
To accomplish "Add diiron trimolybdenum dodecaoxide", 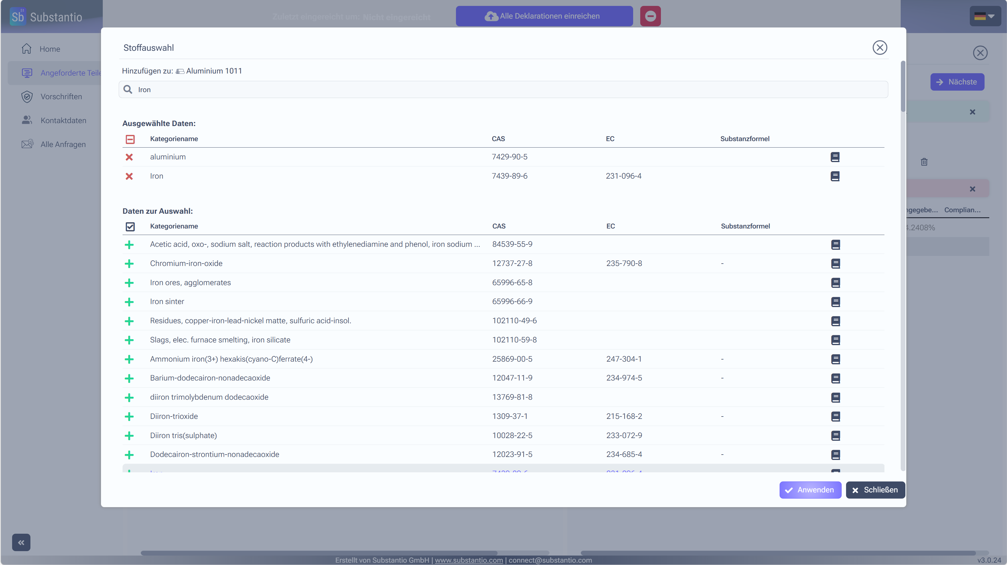I will pyautogui.click(x=129, y=397).
